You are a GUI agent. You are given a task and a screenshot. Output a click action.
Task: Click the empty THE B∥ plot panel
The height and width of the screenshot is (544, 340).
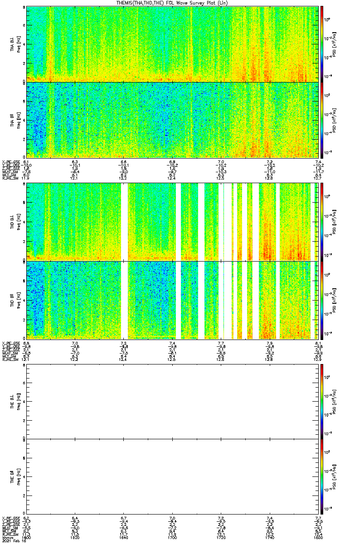(172, 476)
